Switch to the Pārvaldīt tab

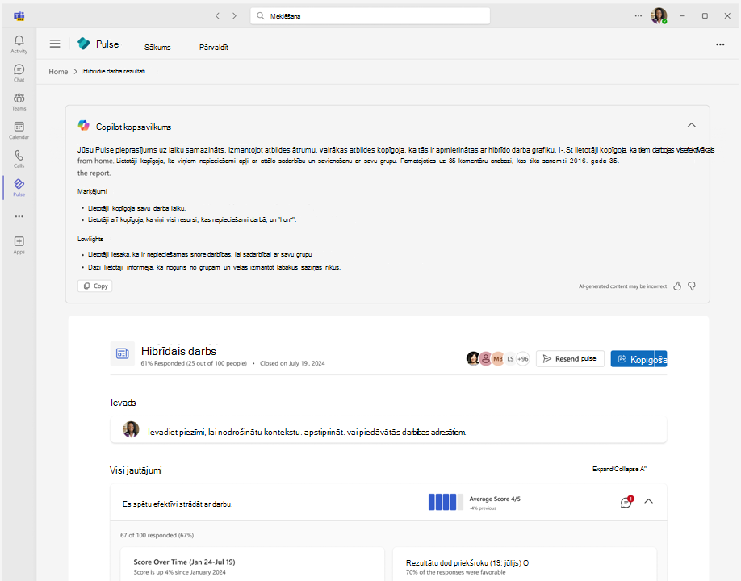coord(214,48)
